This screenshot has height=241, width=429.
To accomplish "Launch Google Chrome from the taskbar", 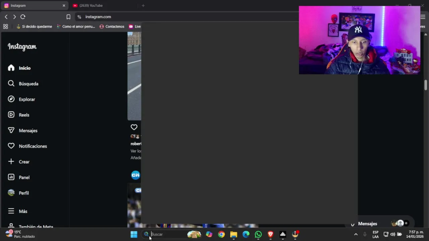I will [221, 234].
